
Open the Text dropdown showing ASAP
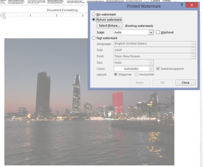193,50
